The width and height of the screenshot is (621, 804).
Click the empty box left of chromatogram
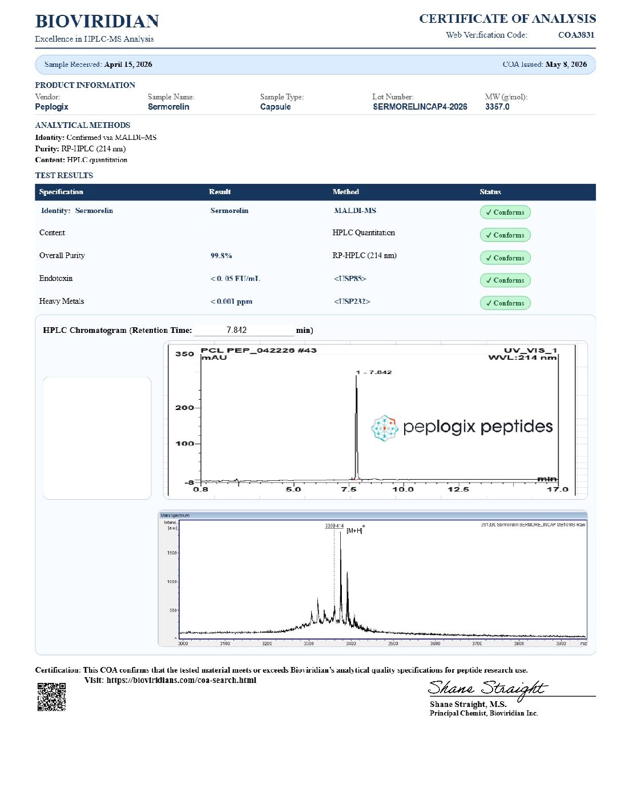coord(97,438)
